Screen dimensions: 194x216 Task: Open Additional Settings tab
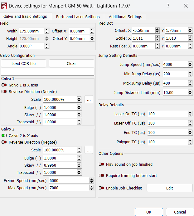point(125,17)
